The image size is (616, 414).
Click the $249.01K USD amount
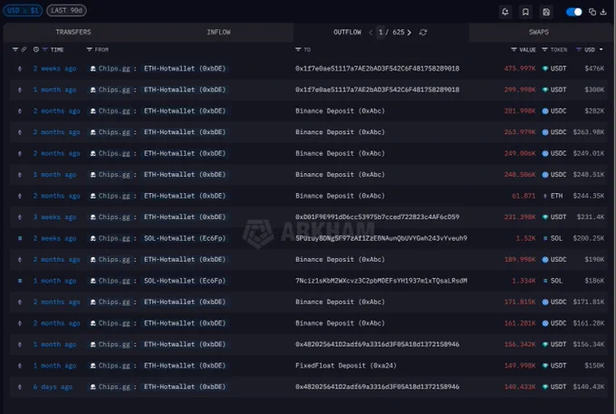(589, 153)
